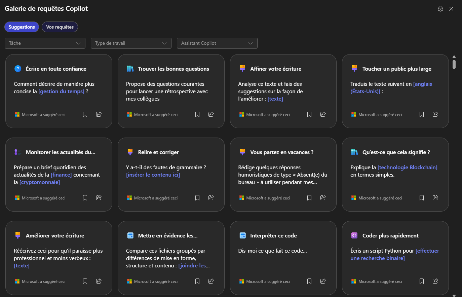This screenshot has height=297, width=462.
Task: Save the 'Trouver les bonnes questions' prompt
Action: [197, 114]
